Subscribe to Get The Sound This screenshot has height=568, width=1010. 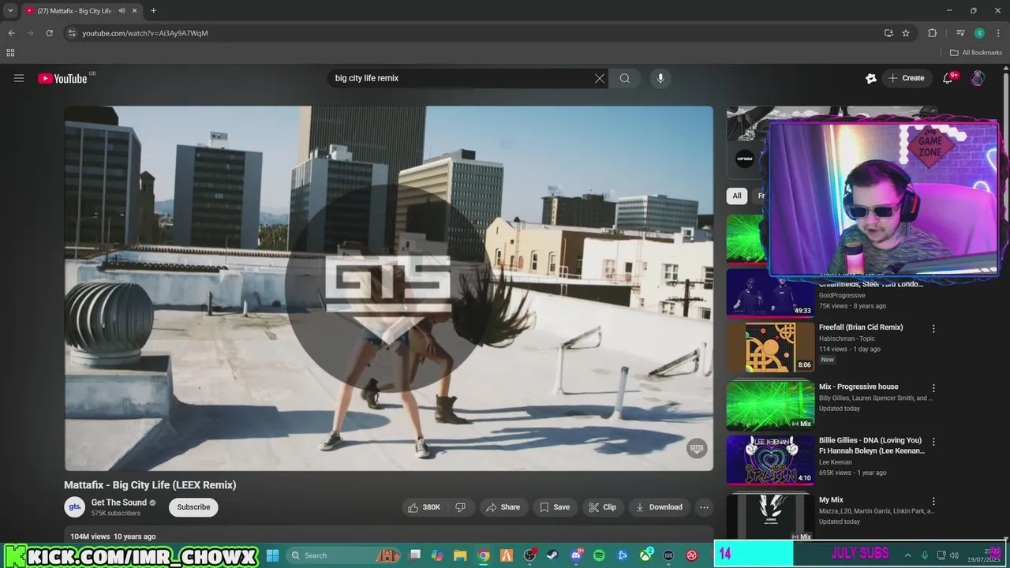193,507
